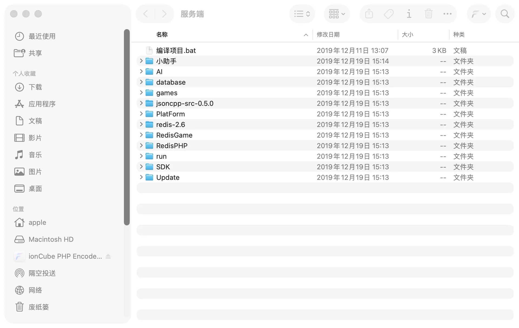
Task: Expand the 小助手 folder
Action: (x=141, y=61)
